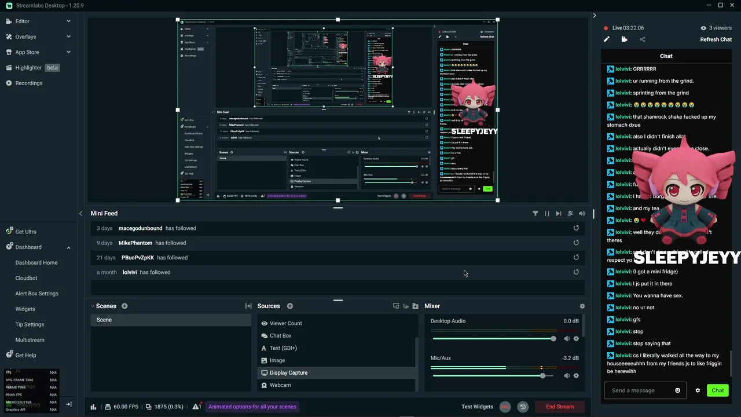Open Cloudbot page
This screenshot has width=741, height=417.
[26, 278]
